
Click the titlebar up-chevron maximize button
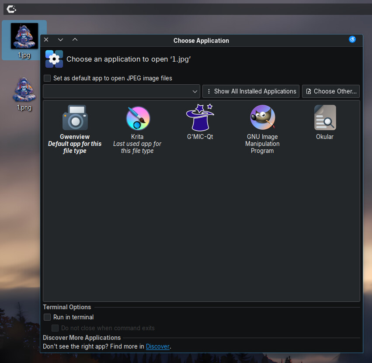75,40
